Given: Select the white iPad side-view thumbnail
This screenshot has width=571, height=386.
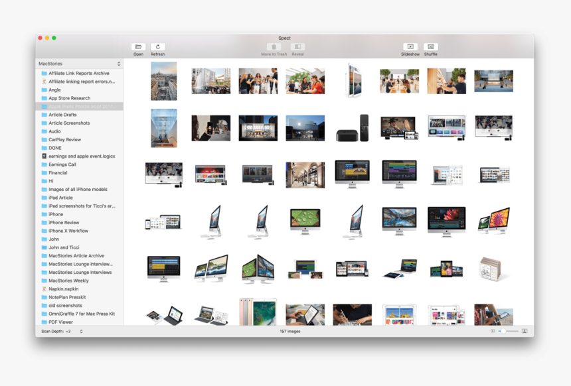Looking at the screenshot, I should pyautogui.click(x=352, y=81).
